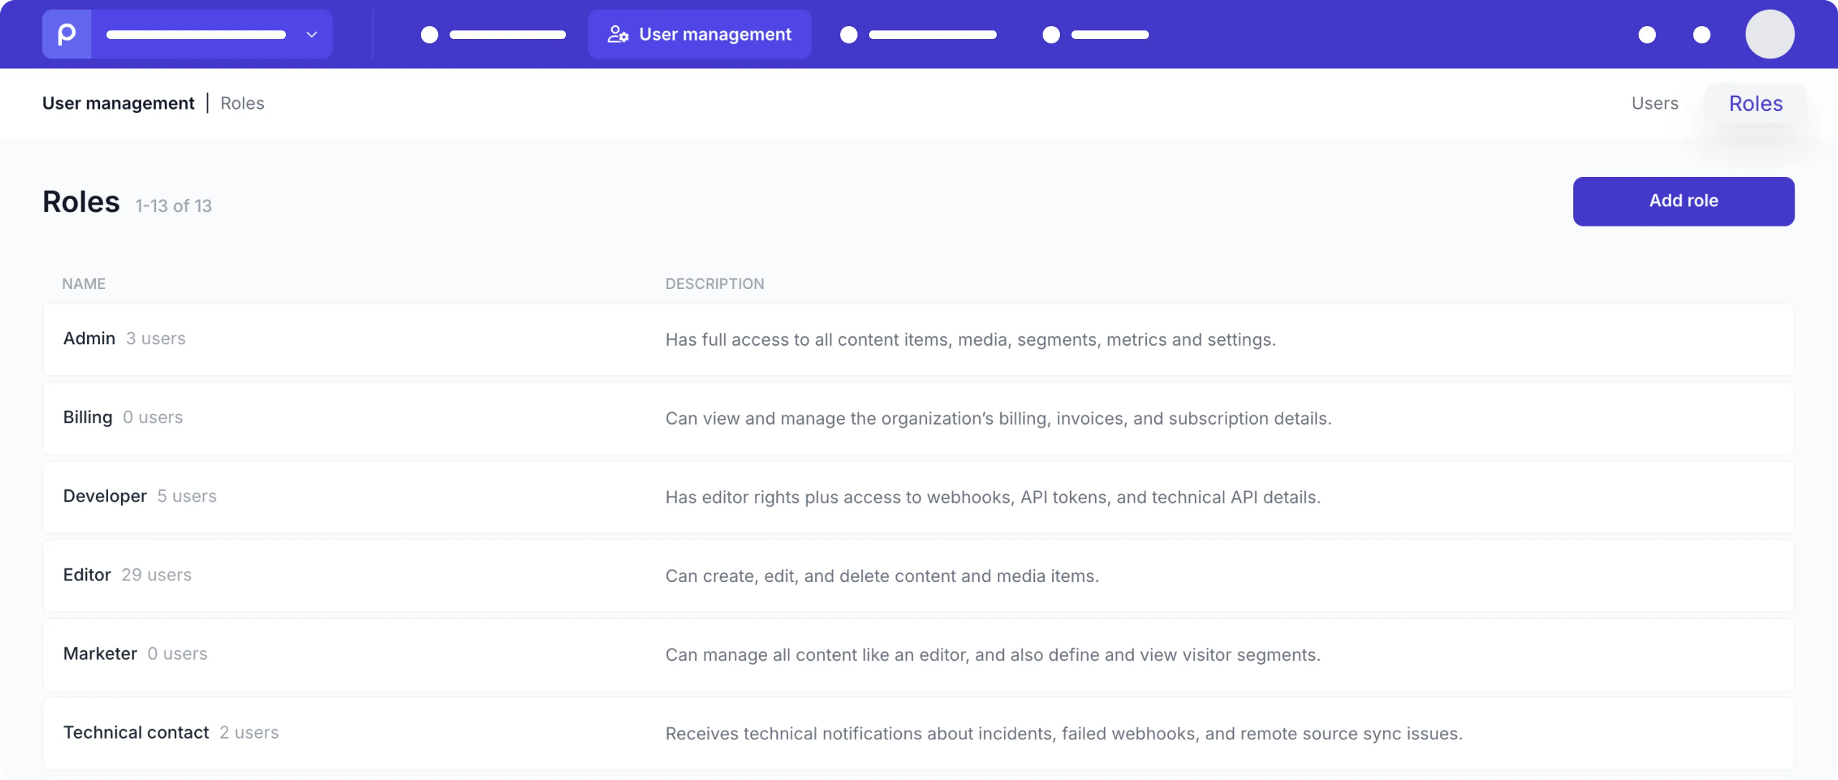Click User management breadcrumb link

[118, 103]
